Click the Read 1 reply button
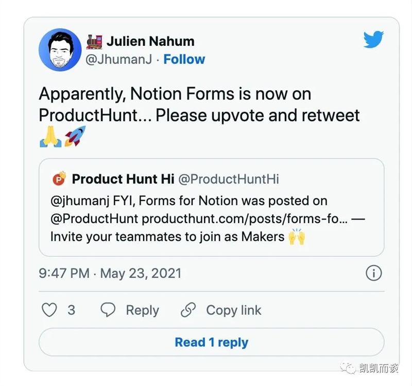Screen dimensions: 412x386 212,342
